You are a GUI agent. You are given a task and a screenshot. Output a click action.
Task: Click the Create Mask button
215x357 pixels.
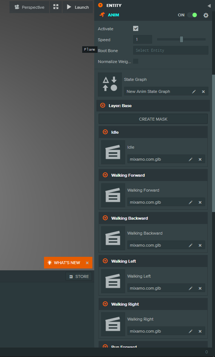[153, 119]
